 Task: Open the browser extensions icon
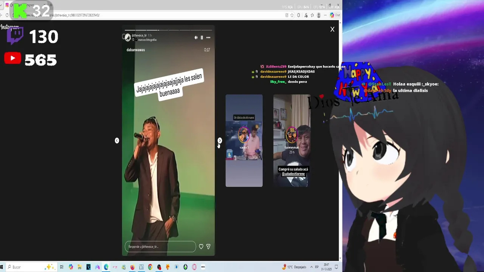pyautogui.click(x=298, y=15)
